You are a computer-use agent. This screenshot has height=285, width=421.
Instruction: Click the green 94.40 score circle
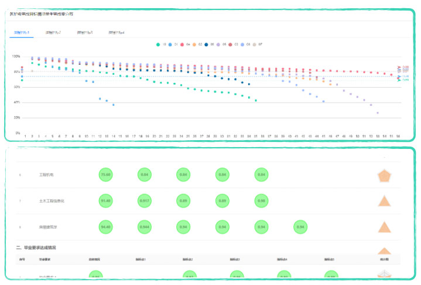106,227
